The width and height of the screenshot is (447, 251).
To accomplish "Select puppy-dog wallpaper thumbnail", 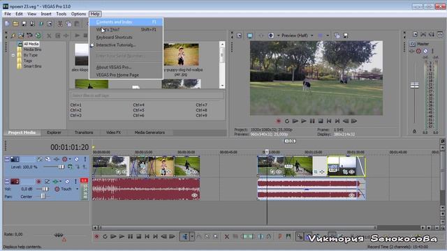I will point(181,54).
